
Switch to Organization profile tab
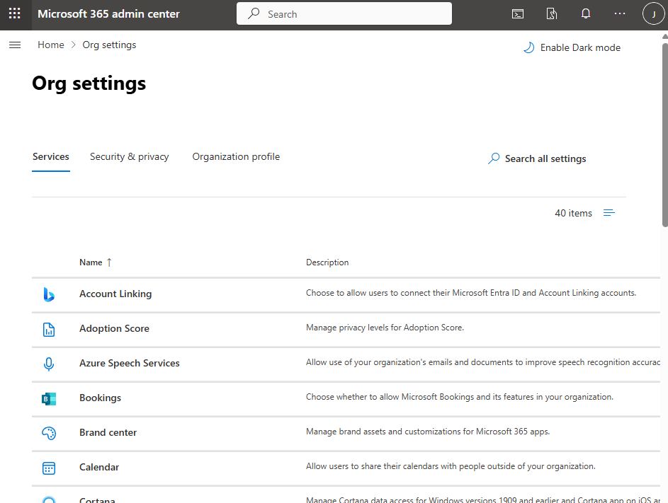[x=236, y=156]
